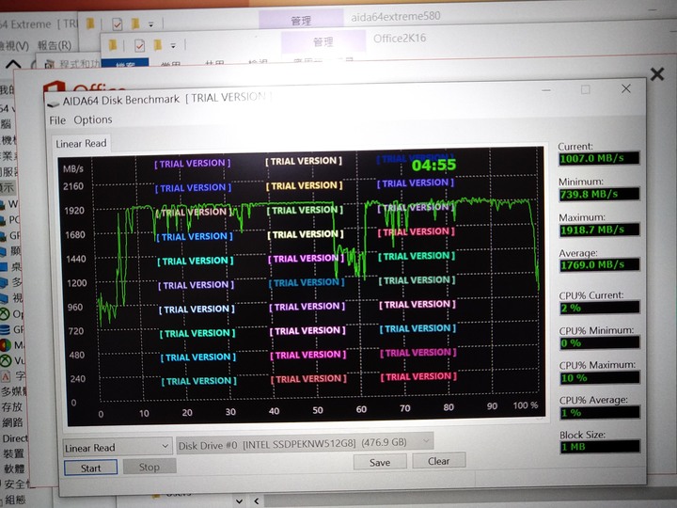The height and width of the screenshot is (508, 677).
Task: Select the 多媒體 item in AIDA64 tree
Action: 14,391
